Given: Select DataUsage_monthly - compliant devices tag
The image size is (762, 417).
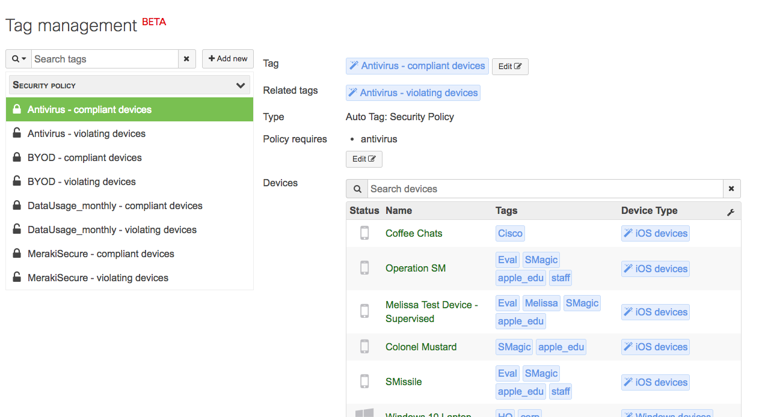Looking at the screenshot, I should click(x=115, y=205).
